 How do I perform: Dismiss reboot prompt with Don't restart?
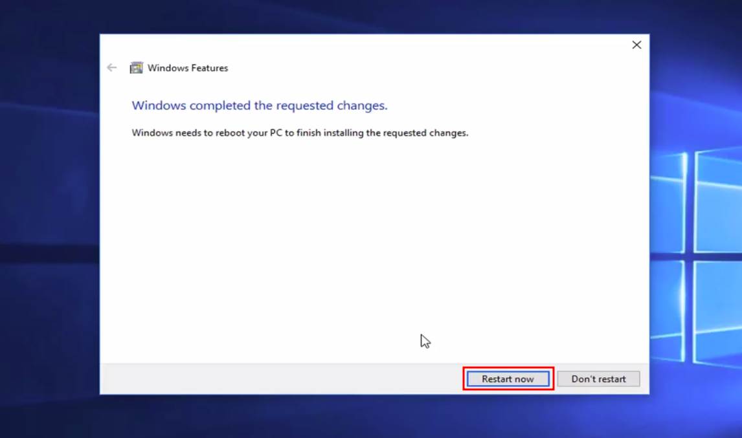[x=598, y=378]
